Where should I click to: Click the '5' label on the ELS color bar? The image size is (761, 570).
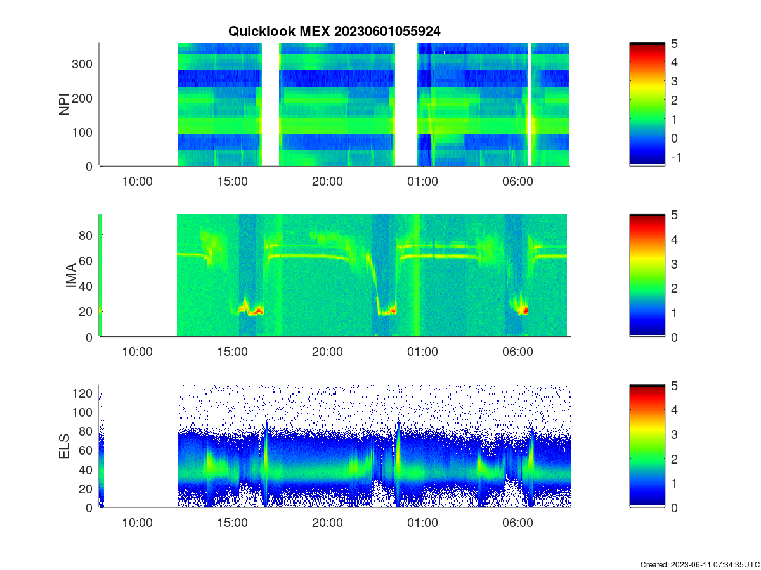675,386
